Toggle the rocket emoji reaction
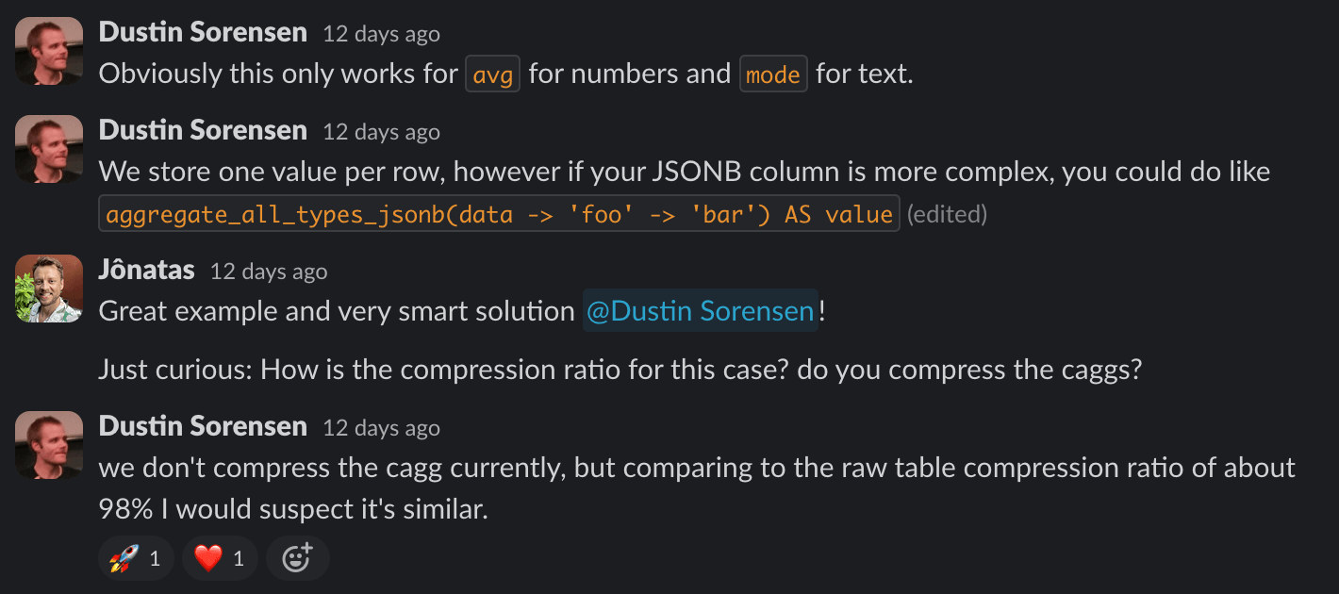 click(x=136, y=558)
